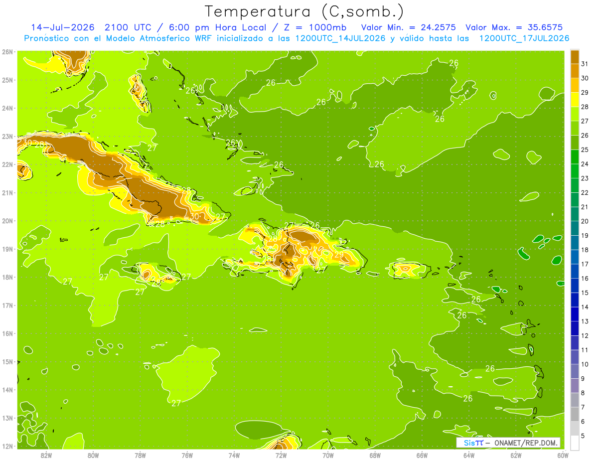
Task: Click the '68W' longitude axis label
Action: click(375, 456)
